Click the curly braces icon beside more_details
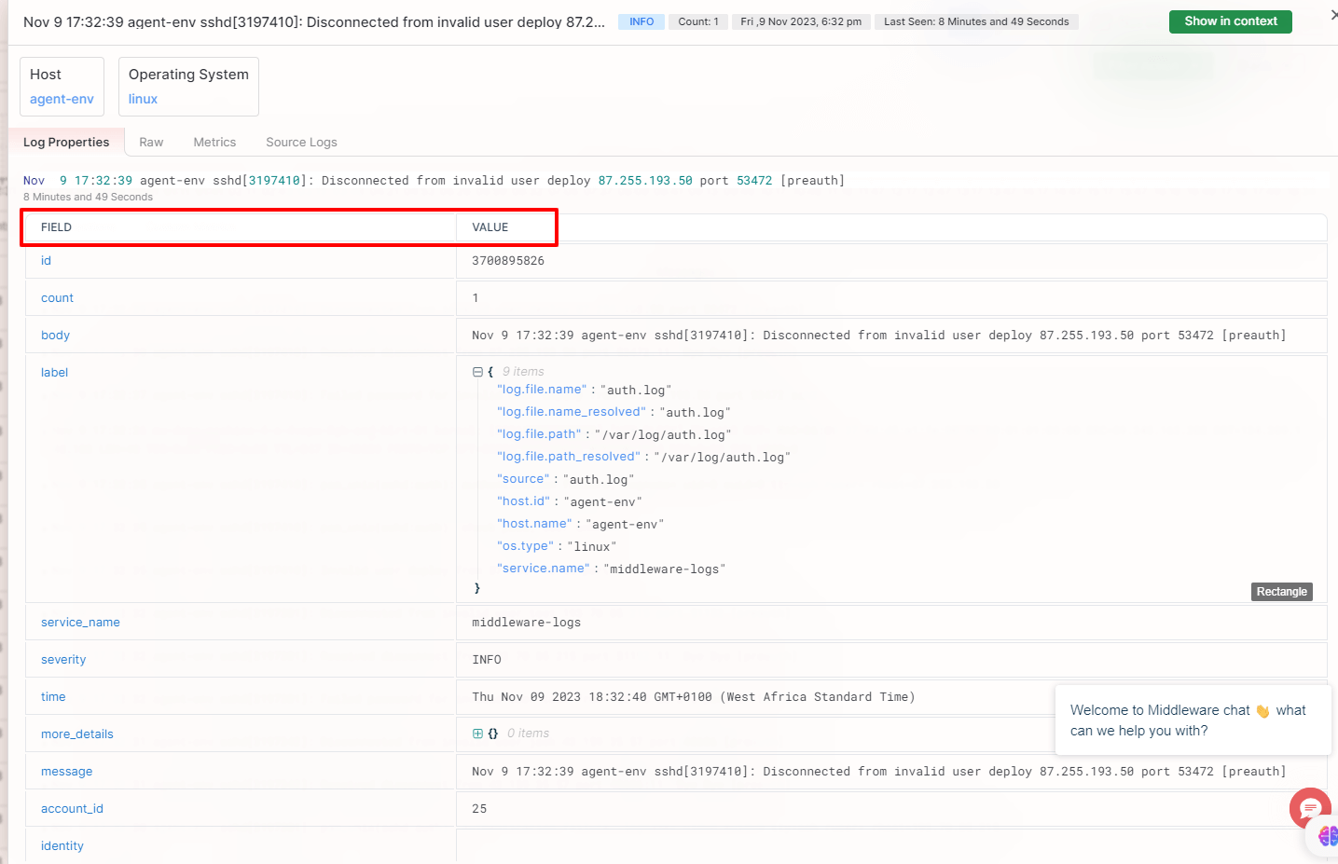 click(492, 734)
